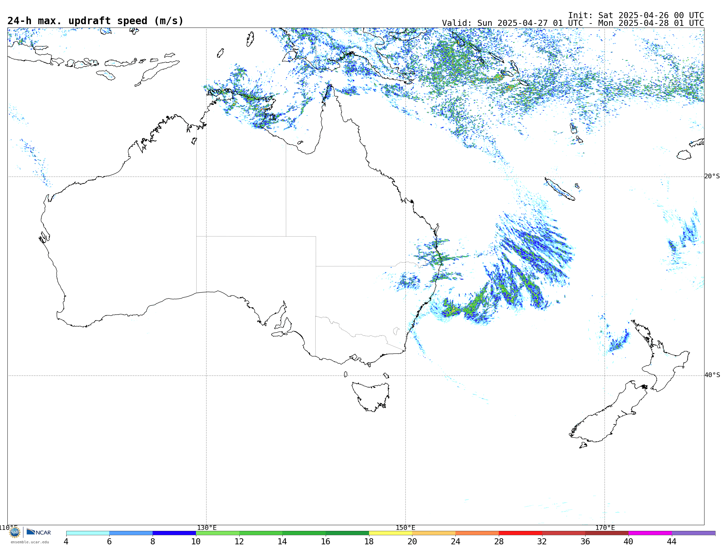Click the colorbar tick label 6

(109, 542)
